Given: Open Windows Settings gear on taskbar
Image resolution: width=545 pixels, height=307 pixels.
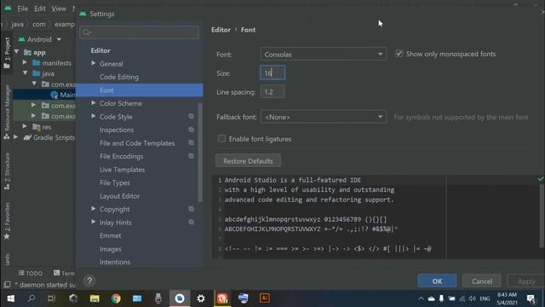Looking at the screenshot, I should click(x=201, y=298).
